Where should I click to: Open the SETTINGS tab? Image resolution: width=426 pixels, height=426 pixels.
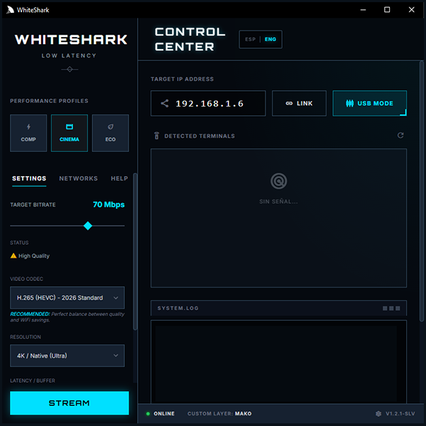[x=29, y=178]
